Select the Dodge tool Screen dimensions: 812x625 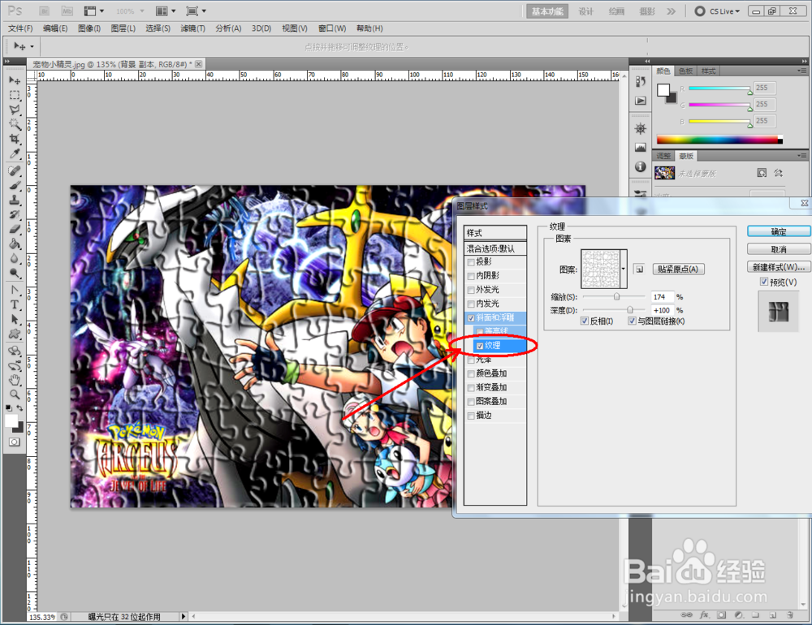click(15, 273)
